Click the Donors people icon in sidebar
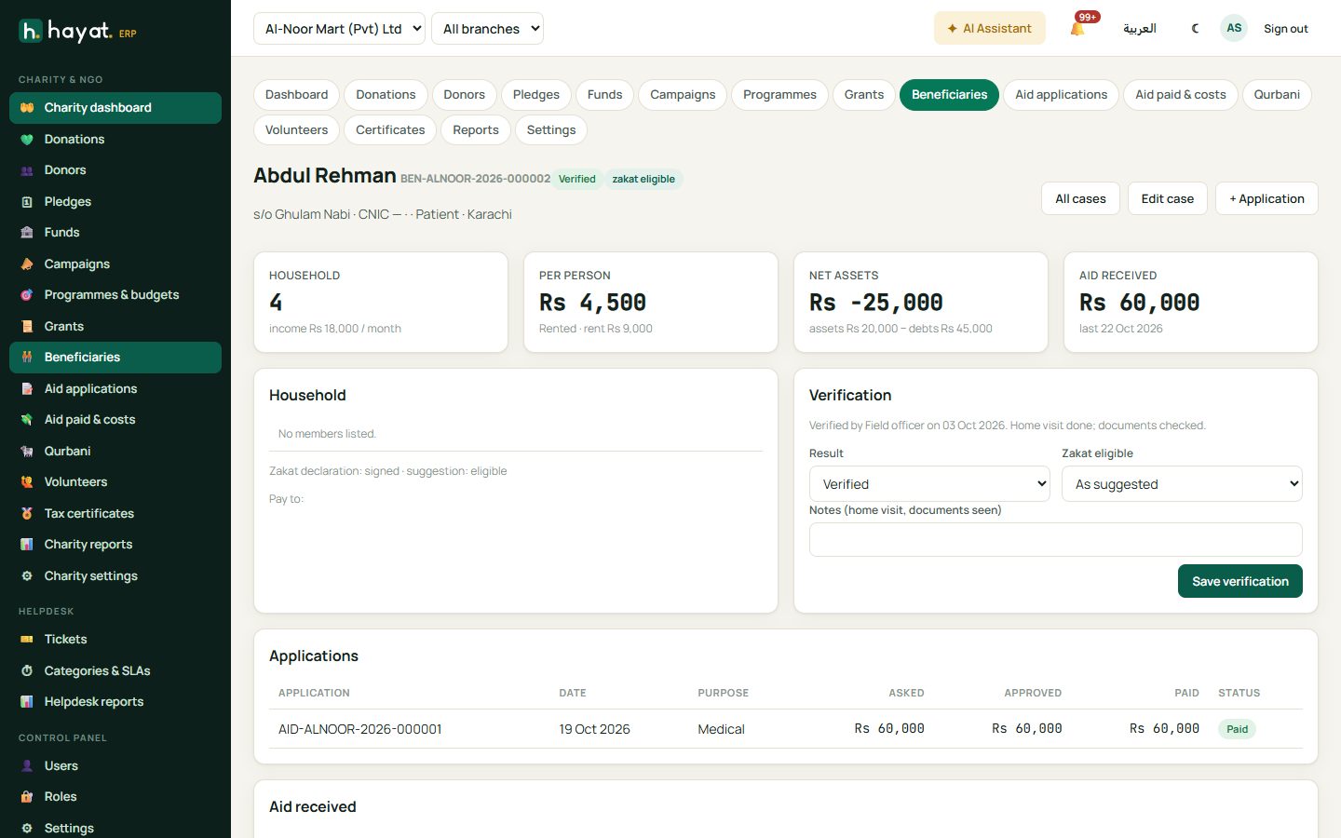1341x838 pixels. coord(27,170)
